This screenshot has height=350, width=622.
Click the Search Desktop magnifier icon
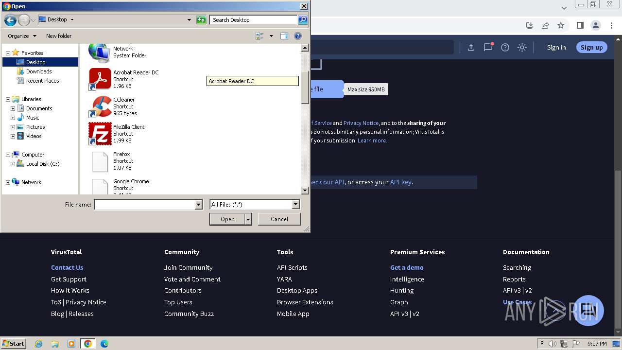(303, 20)
